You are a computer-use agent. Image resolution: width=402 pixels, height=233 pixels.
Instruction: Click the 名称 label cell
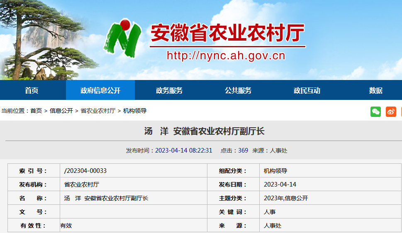pos(34,198)
